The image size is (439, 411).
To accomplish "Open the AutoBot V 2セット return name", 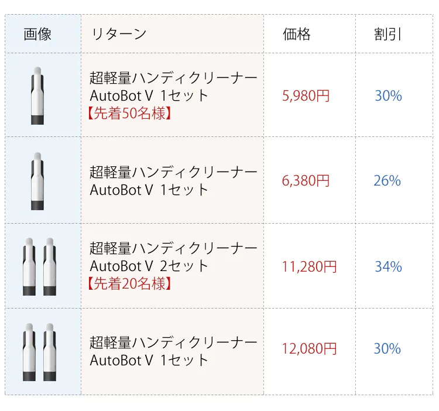I will 173,257.
